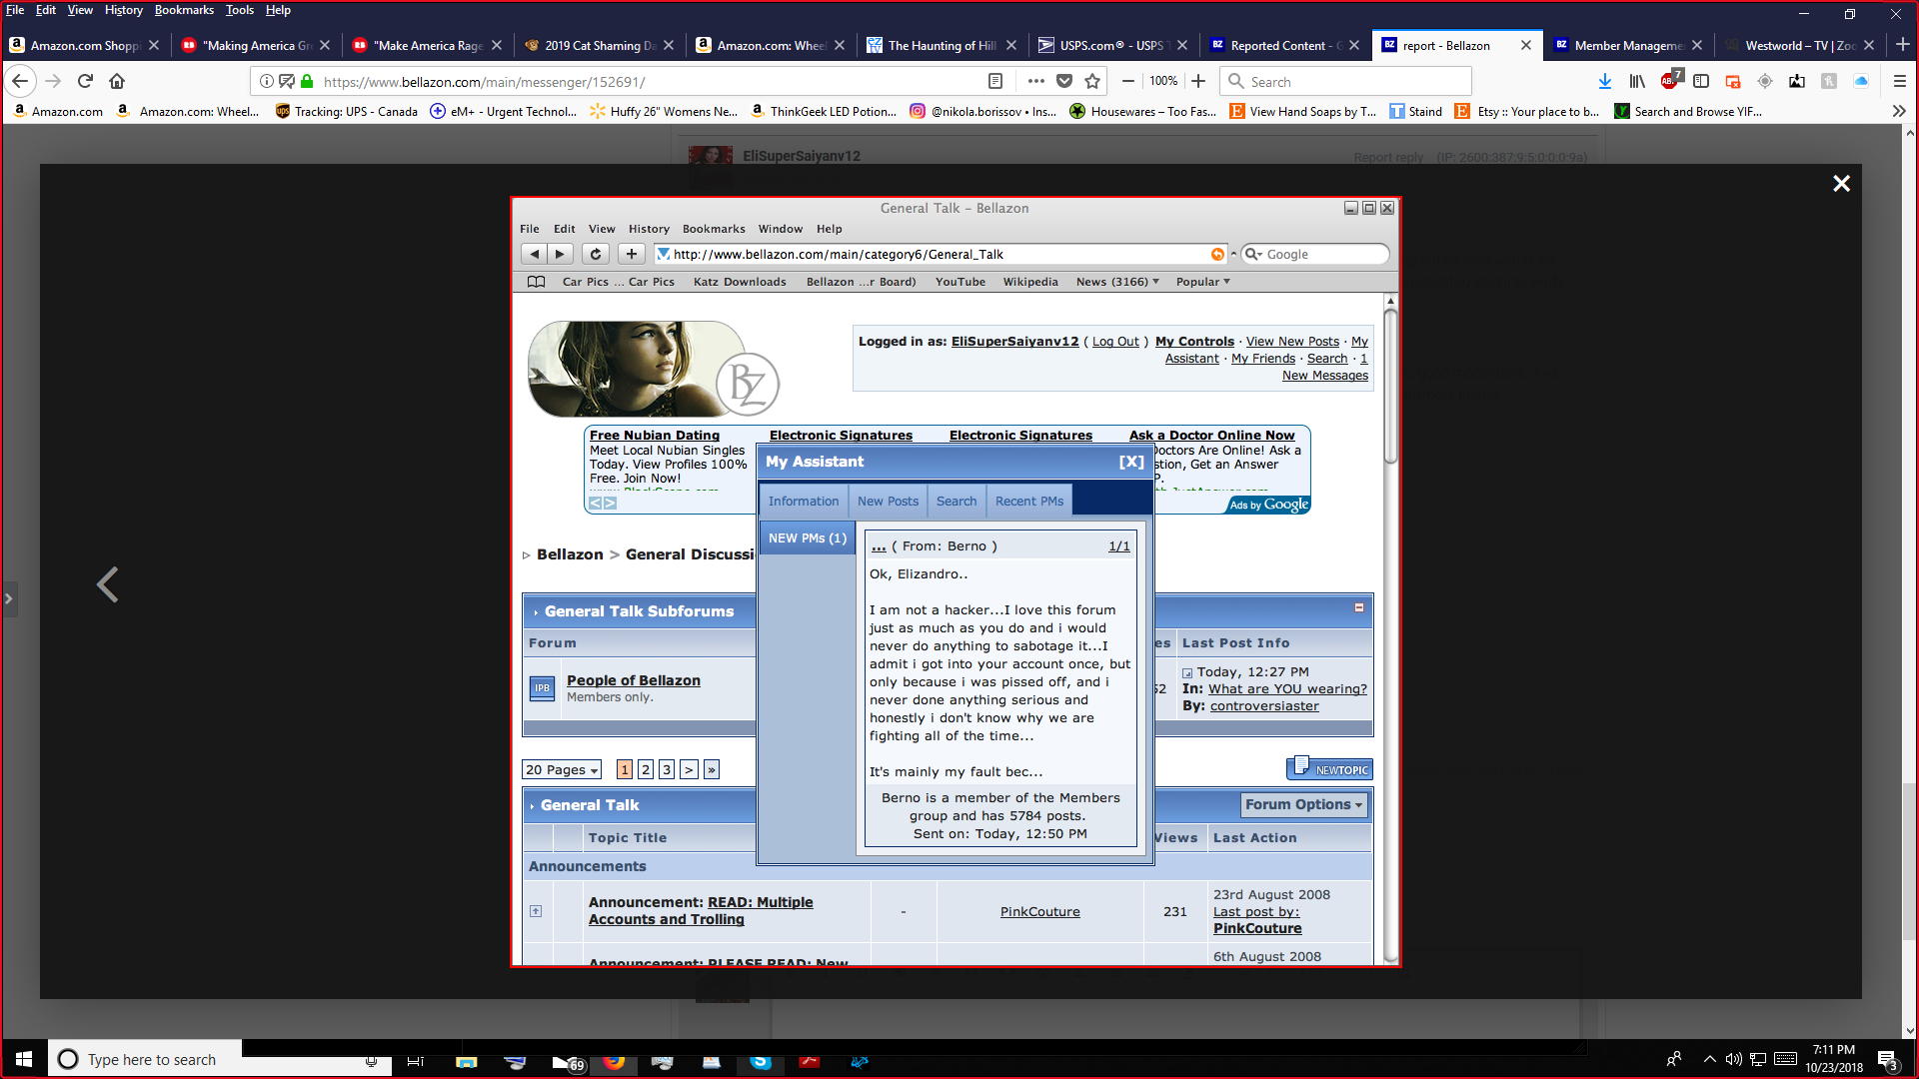Open the Bookmarks menu in menu bar
The width and height of the screenshot is (1919, 1079).
coord(184,10)
